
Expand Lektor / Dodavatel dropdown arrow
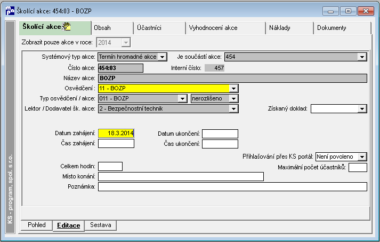coord(233,109)
